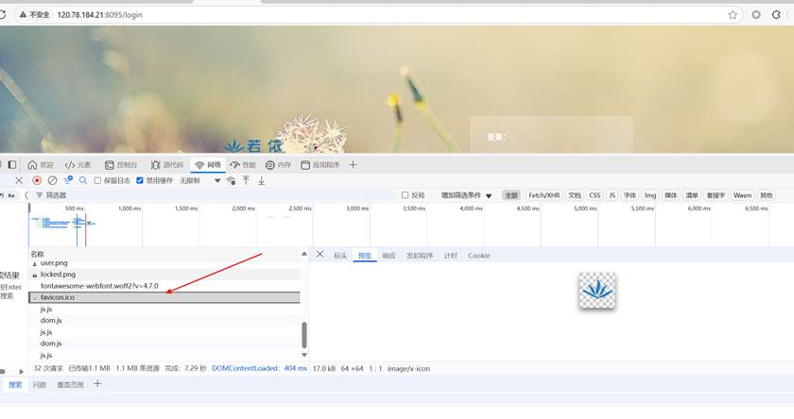Filter requests by 媒体 media

click(x=670, y=195)
